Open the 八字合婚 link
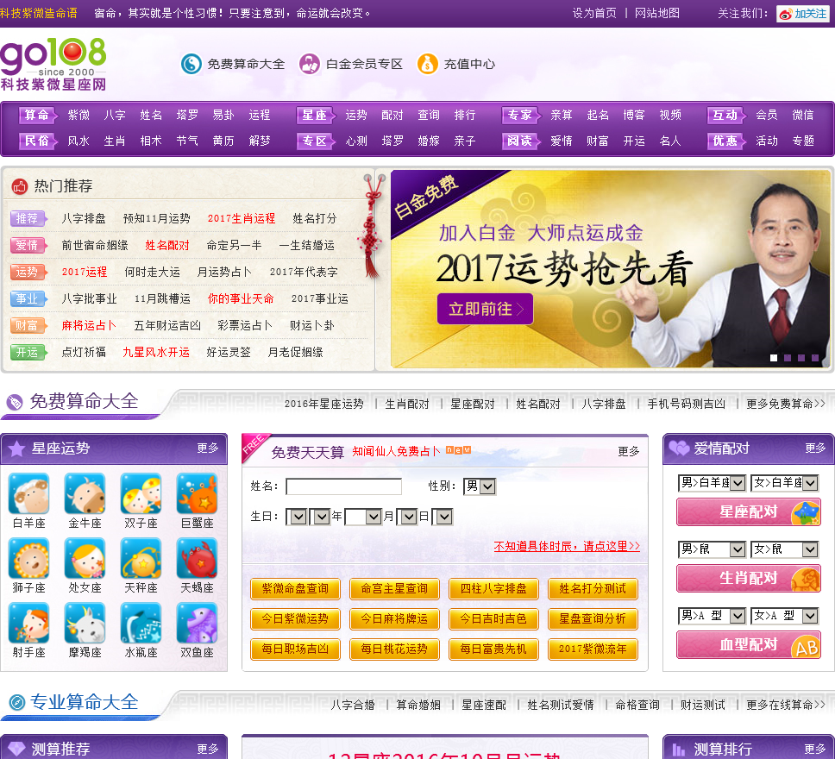The width and height of the screenshot is (835, 759). (x=353, y=705)
